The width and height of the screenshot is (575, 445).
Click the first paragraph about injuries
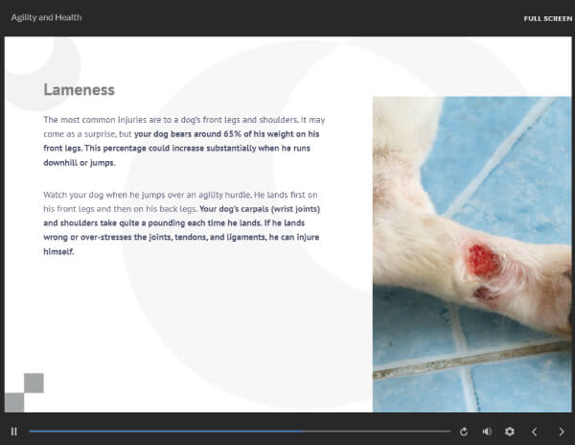point(184,141)
